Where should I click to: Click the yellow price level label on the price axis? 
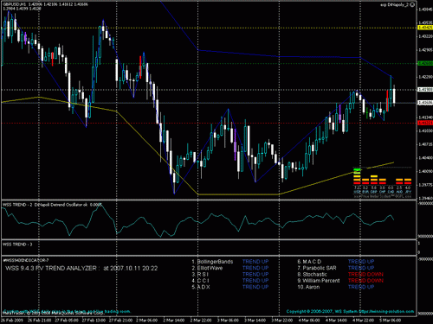425,28
